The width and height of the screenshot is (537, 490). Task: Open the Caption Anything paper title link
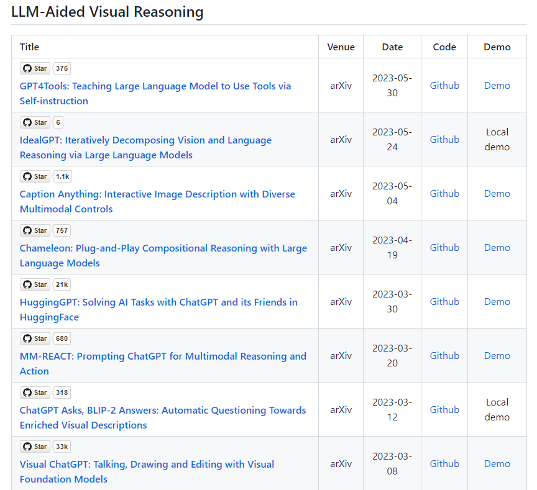[157, 202]
